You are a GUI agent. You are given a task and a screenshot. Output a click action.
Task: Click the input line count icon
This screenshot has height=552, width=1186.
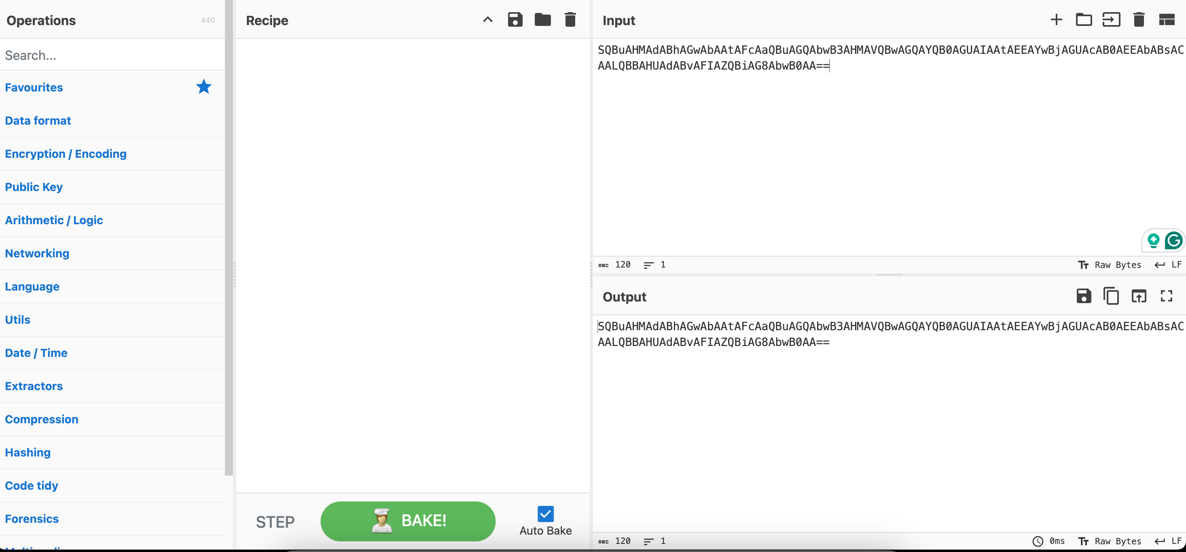(x=648, y=265)
